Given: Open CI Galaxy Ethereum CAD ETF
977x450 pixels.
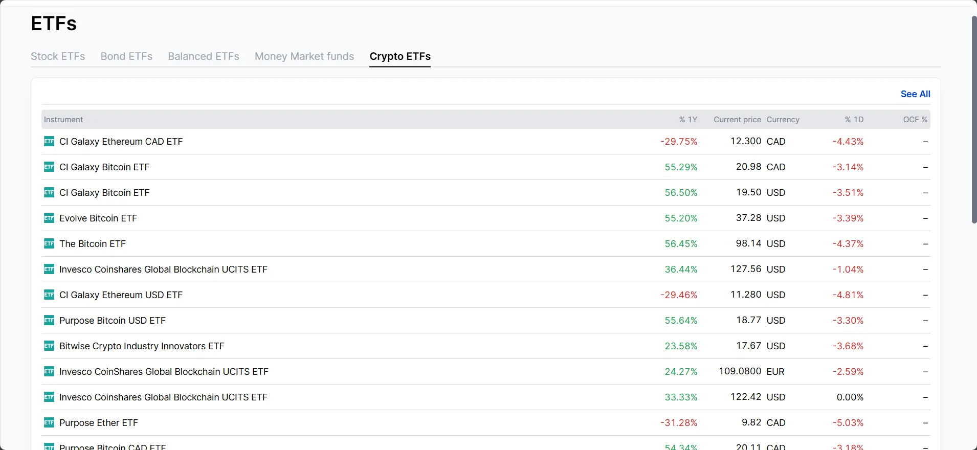Looking at the screenshot, I should [x=121, y=142].
